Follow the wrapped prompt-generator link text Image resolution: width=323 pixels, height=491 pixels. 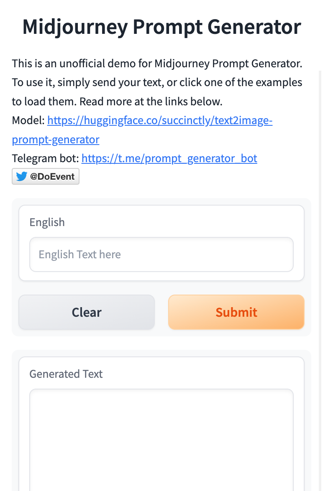[56, 139]
